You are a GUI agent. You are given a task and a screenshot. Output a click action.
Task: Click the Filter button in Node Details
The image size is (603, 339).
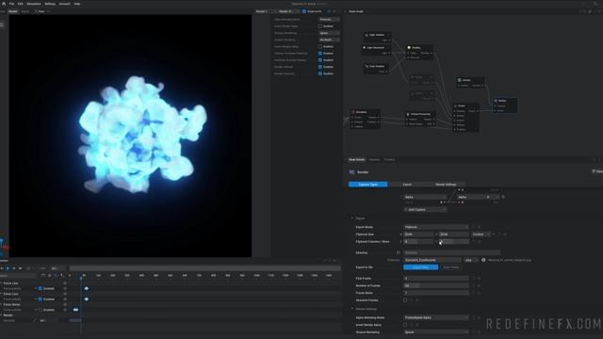[x=597, y=171]
